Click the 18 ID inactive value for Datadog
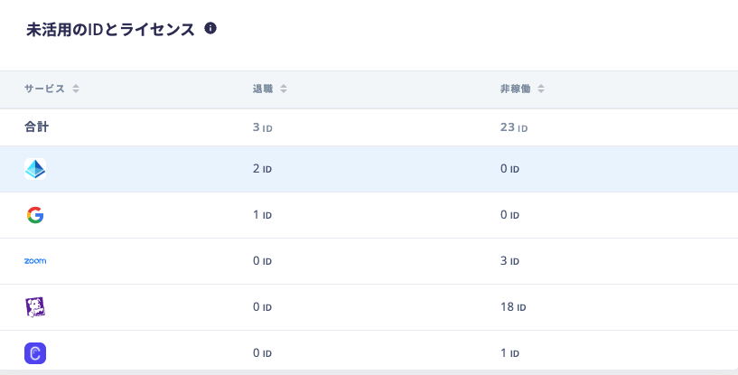This screenshot has width=738, height=375. [513, 307]
